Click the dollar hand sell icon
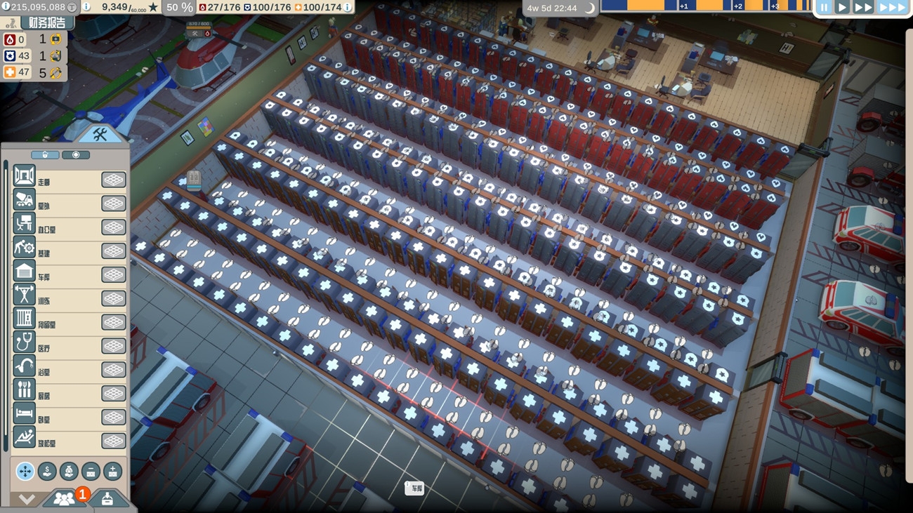913x513 pixels. coord(47,471)
